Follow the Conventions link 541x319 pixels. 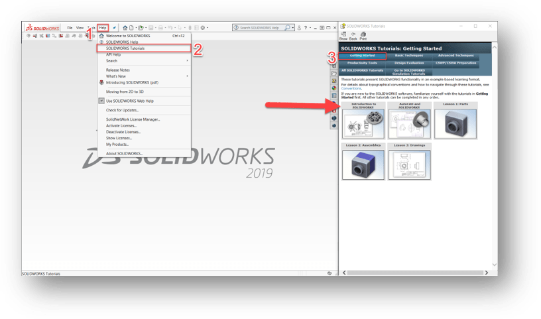tap(351, 88)
